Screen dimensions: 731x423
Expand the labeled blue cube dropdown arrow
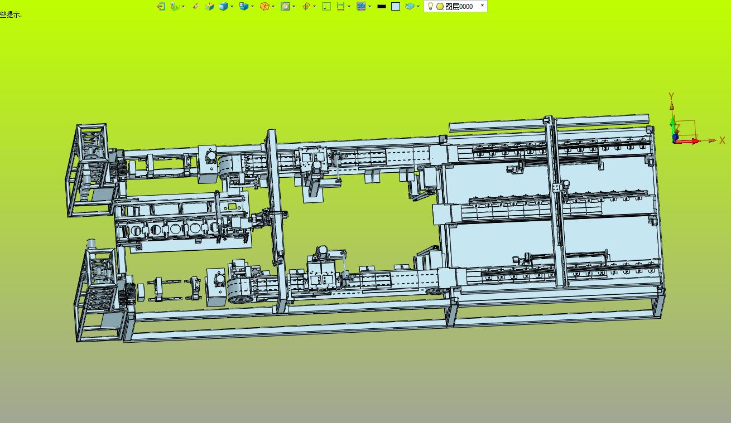tap(252, 7)
